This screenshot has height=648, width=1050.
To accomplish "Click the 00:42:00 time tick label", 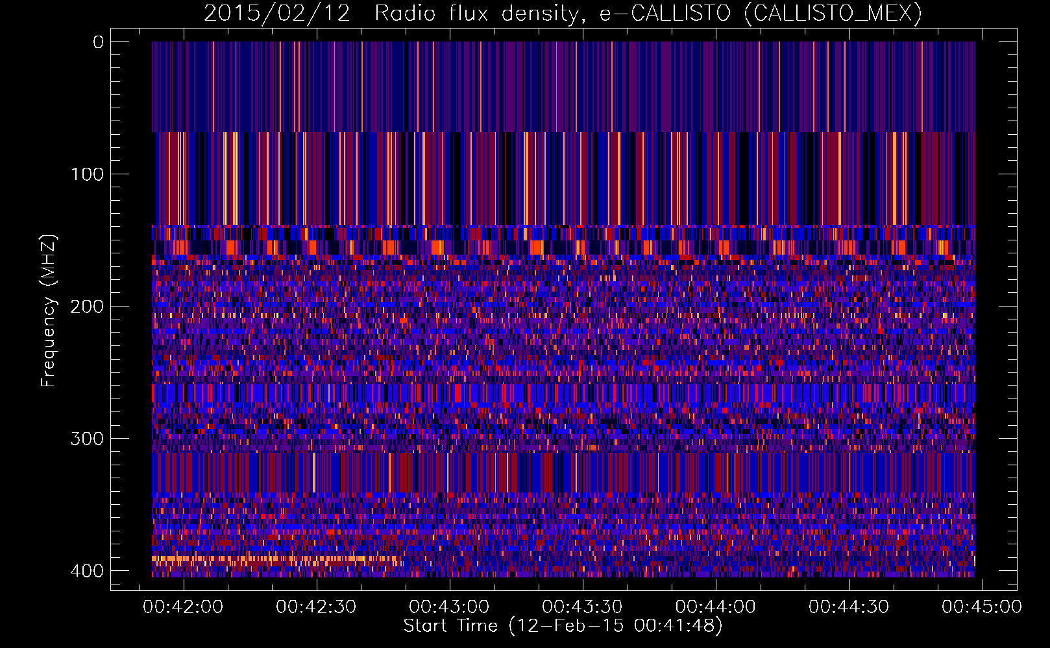I will [183, 607].
